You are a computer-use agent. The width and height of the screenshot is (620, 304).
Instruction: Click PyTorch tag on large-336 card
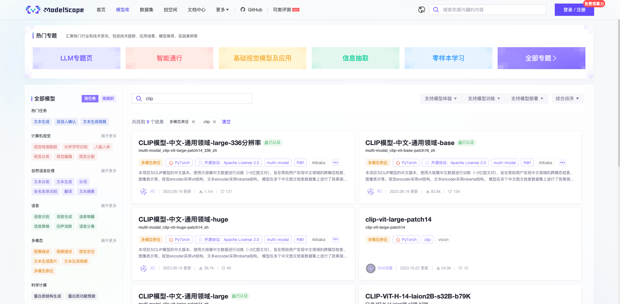pyautogui.click(x=179, y=162)
